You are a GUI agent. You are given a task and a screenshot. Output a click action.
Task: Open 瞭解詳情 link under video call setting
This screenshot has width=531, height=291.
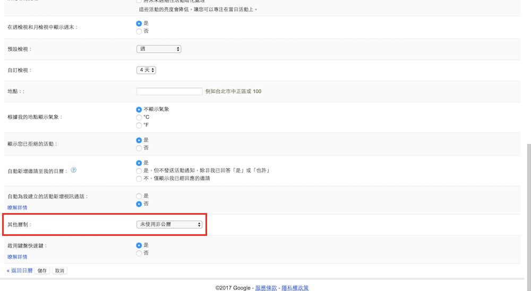[x=18, y=208]
